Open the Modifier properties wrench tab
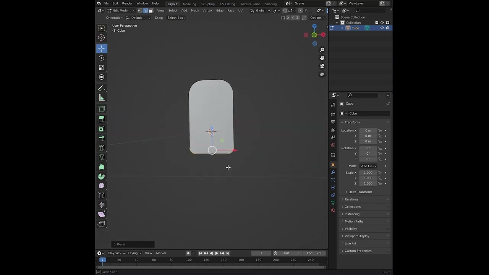The image size is (489, 275). [333, 172]
